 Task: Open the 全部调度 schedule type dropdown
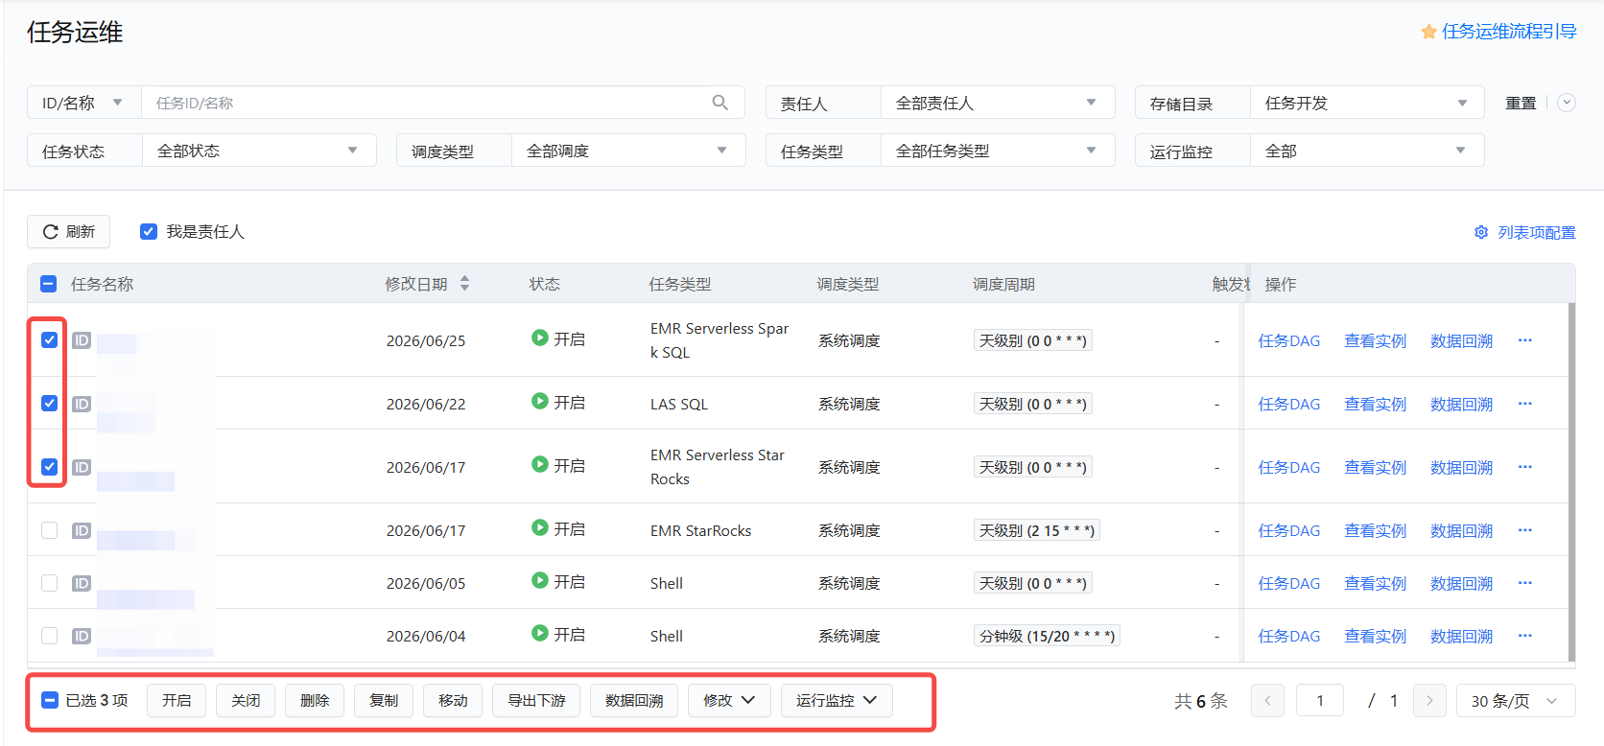point(628,151)
